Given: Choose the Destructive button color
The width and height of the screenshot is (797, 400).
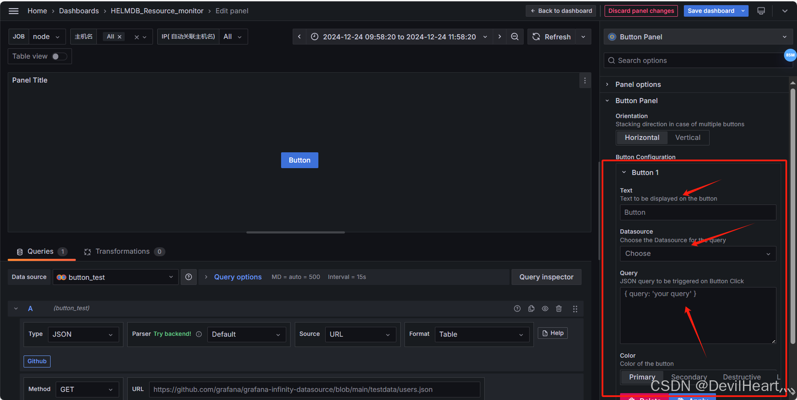Looking at the screenshot, I should (742, 377).
